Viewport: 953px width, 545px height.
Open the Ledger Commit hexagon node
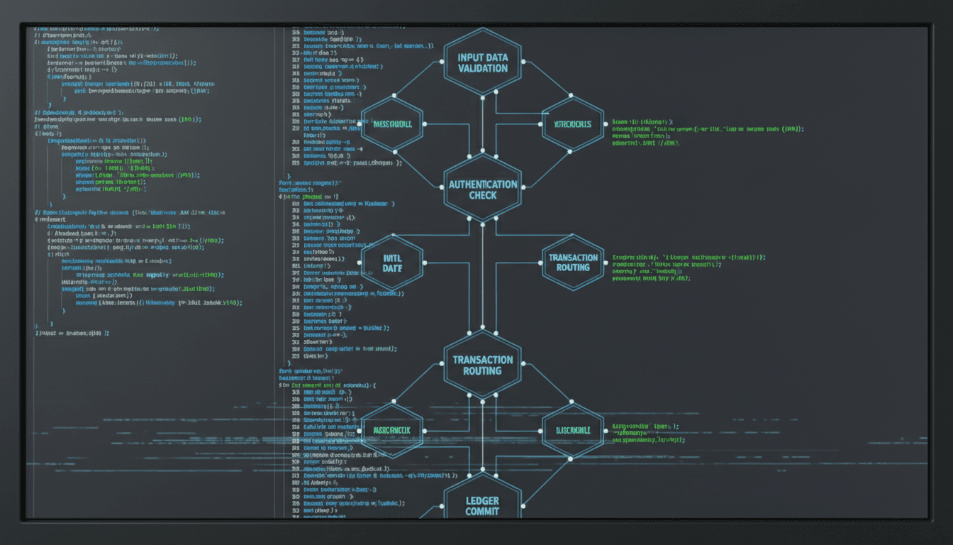coord(482,505)
